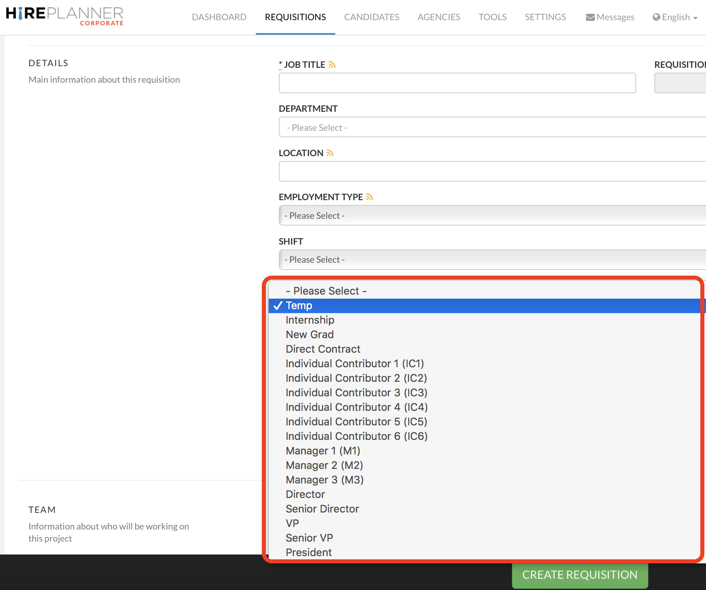The width and height of the screenshot is (706, 590).
Task: Go to the Dashboard tab
Action: point(219,17)
